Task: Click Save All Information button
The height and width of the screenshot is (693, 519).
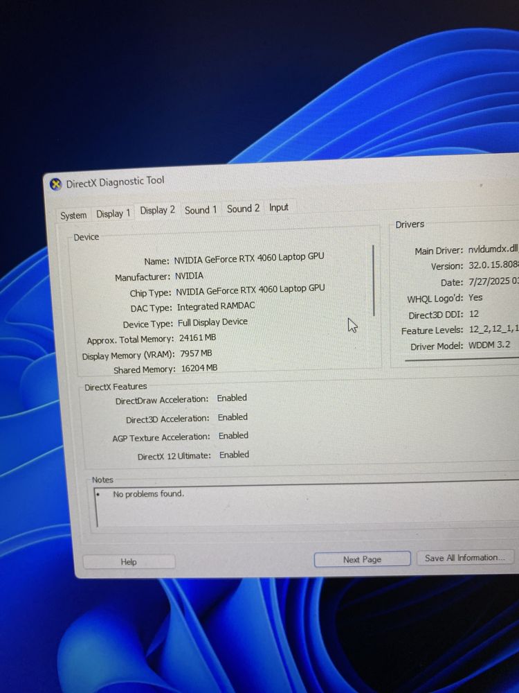Action: (x=465, y=557)
